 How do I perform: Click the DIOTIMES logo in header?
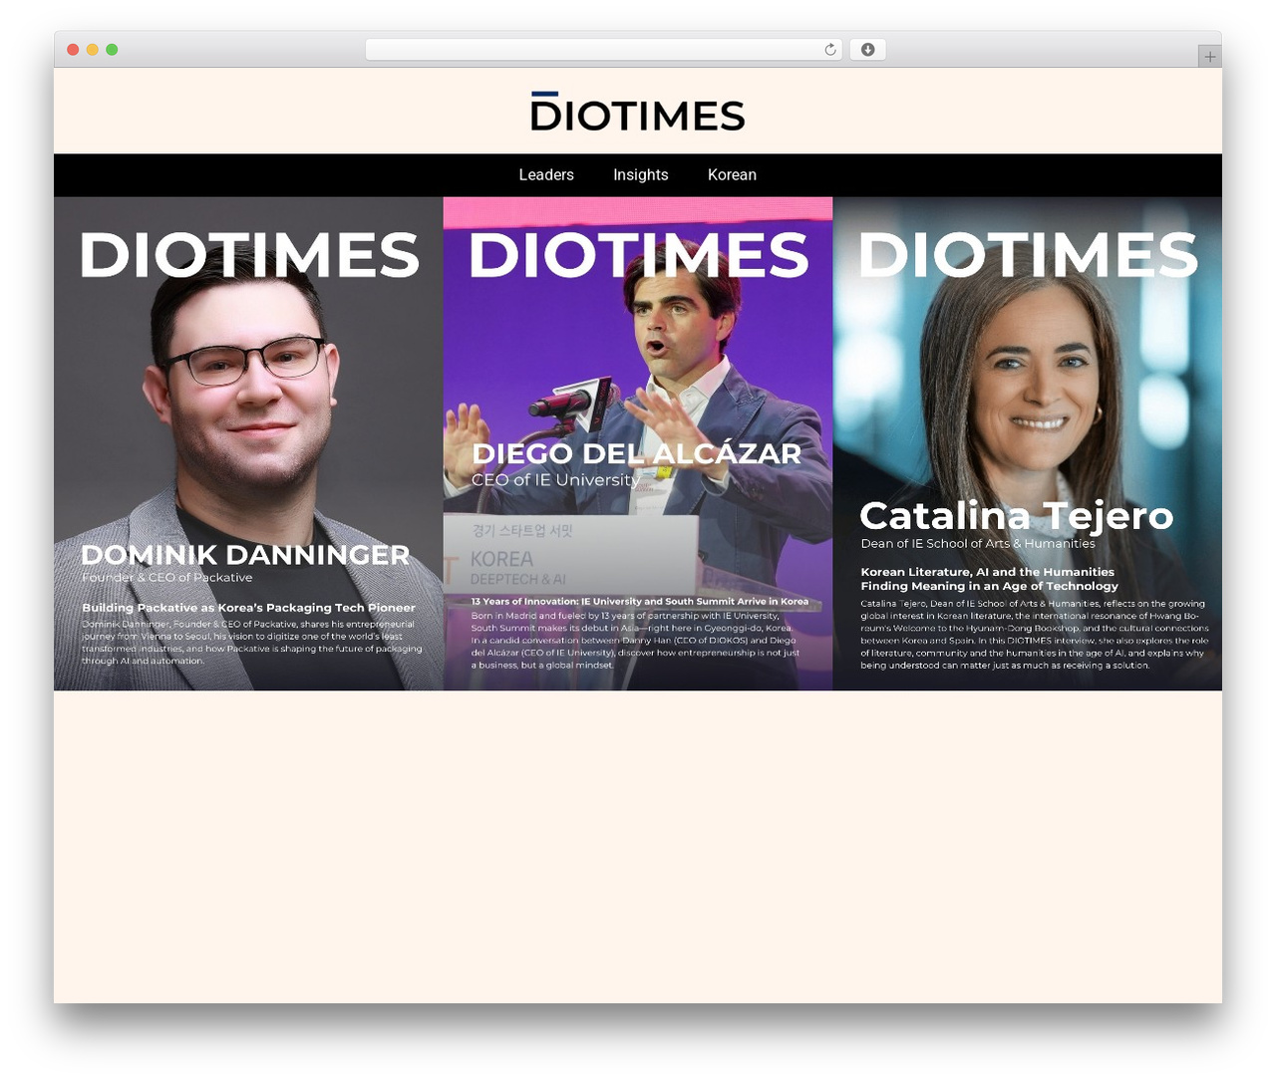(x=638, y=112)
